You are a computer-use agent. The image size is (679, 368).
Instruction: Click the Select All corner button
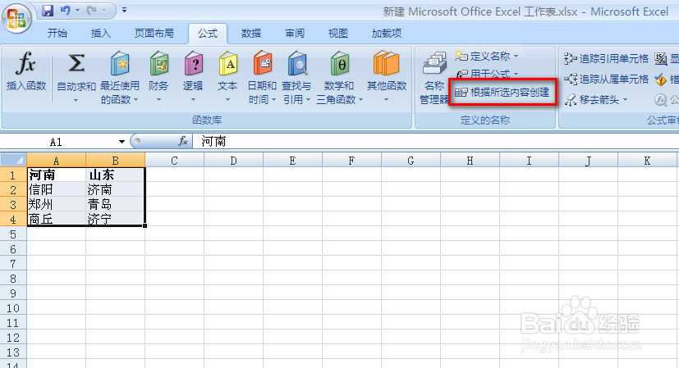[13, 161]
